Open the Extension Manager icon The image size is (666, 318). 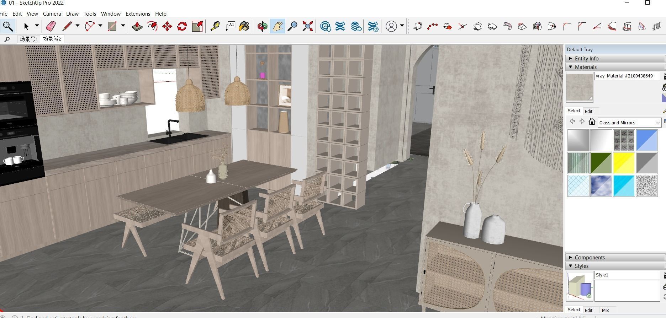coord(373,26)
